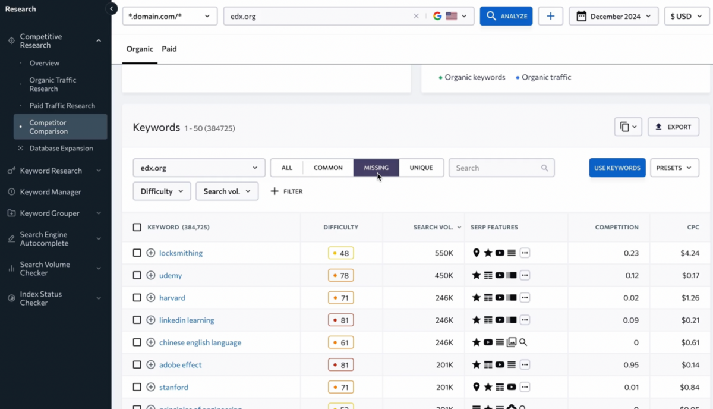Open the Difficulty filter dropdown
The width and height of the screenshot is (713, 409).
[162, 191]
